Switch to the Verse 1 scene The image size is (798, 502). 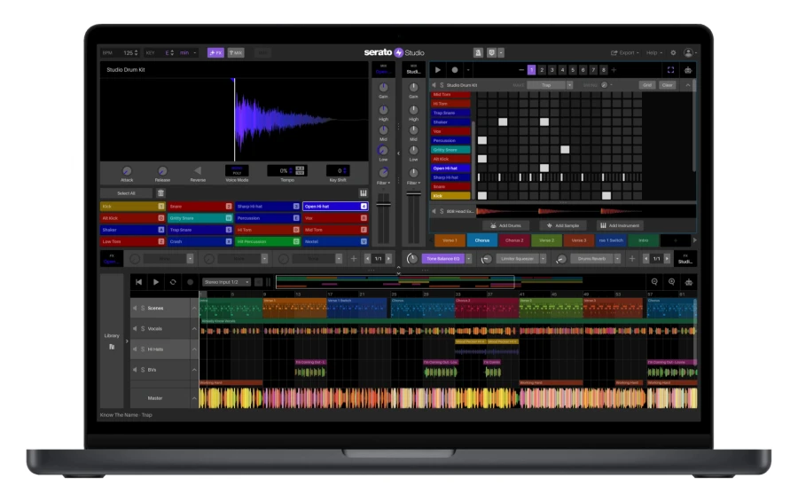(x=450, y=240)
